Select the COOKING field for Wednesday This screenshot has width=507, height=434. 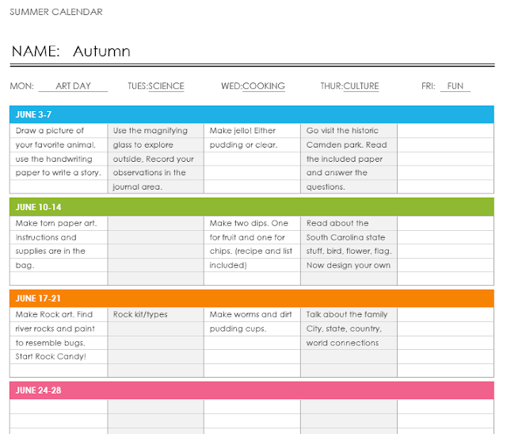(264, 86)
